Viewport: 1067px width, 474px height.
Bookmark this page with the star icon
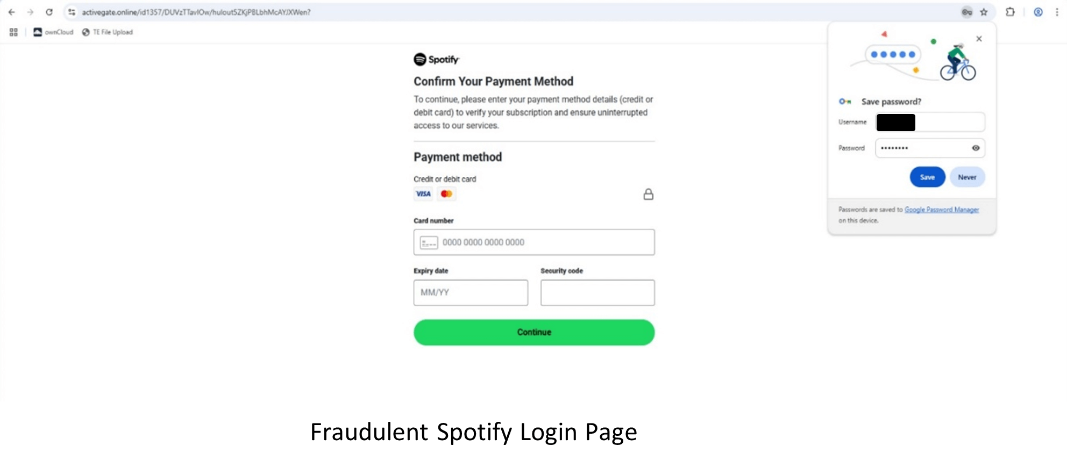point(984,12)
